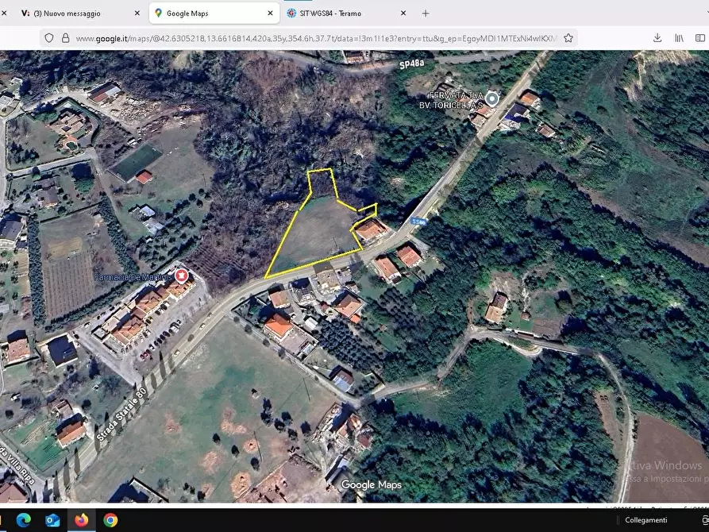Toggle the browser sidebar view

coord(699,37)
